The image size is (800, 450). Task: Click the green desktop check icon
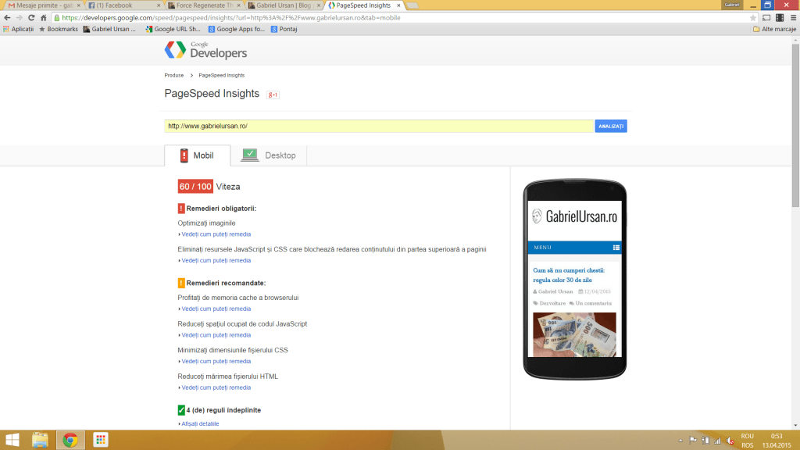point(249,155)
